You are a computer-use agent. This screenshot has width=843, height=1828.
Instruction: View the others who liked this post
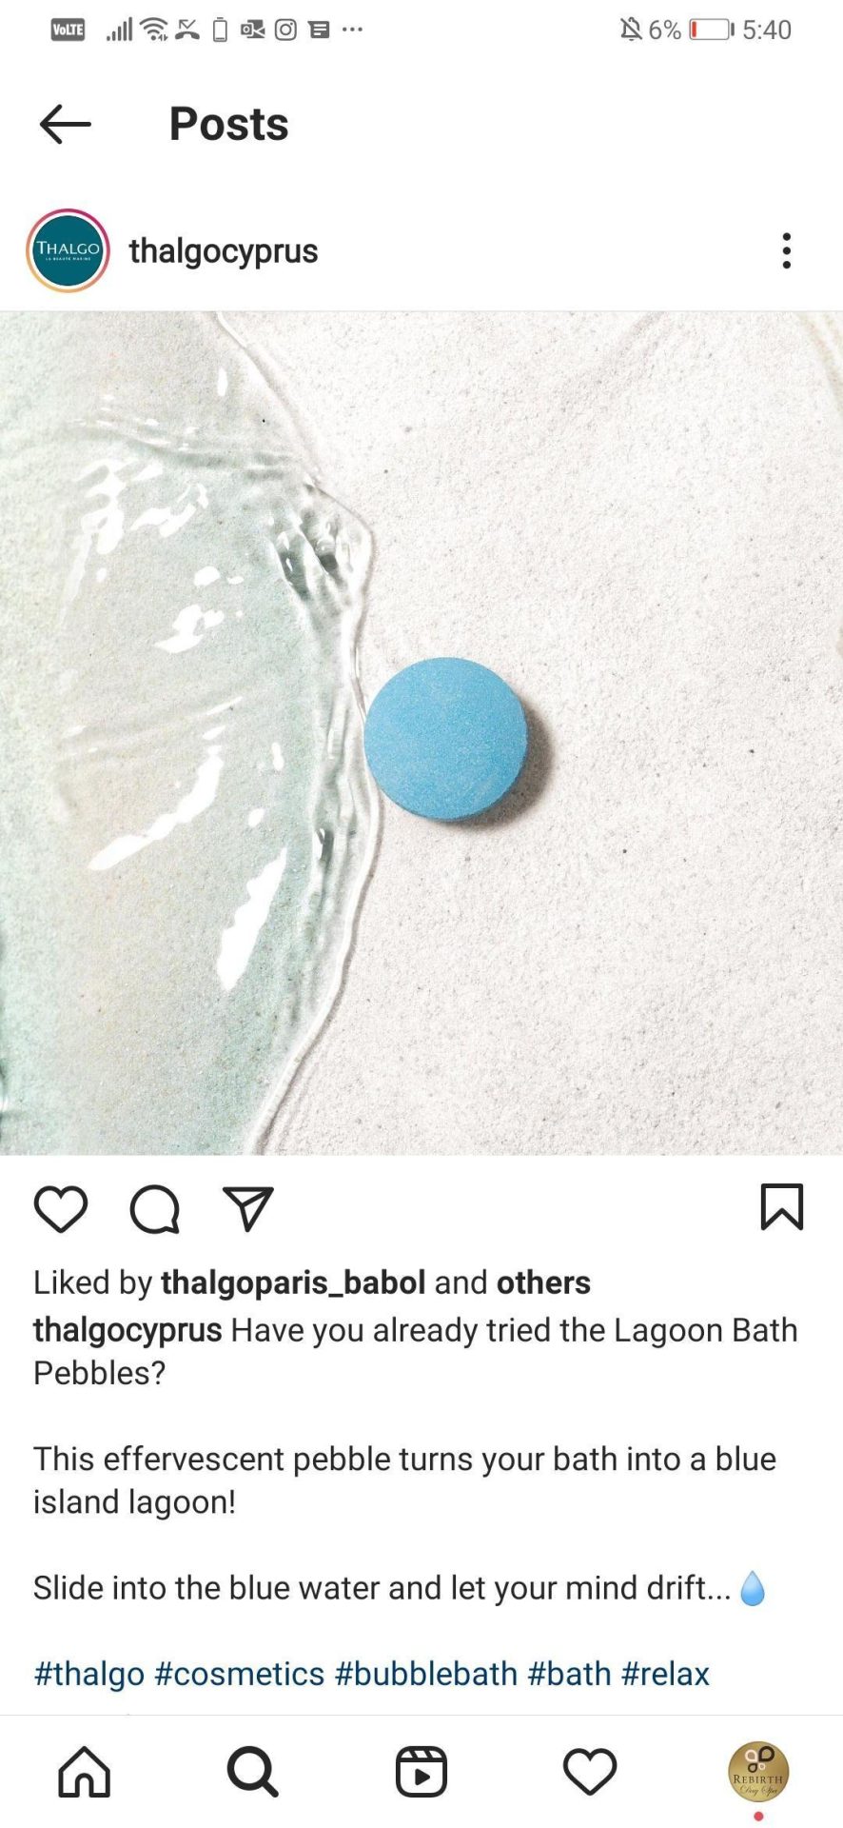pos(543,1282)
